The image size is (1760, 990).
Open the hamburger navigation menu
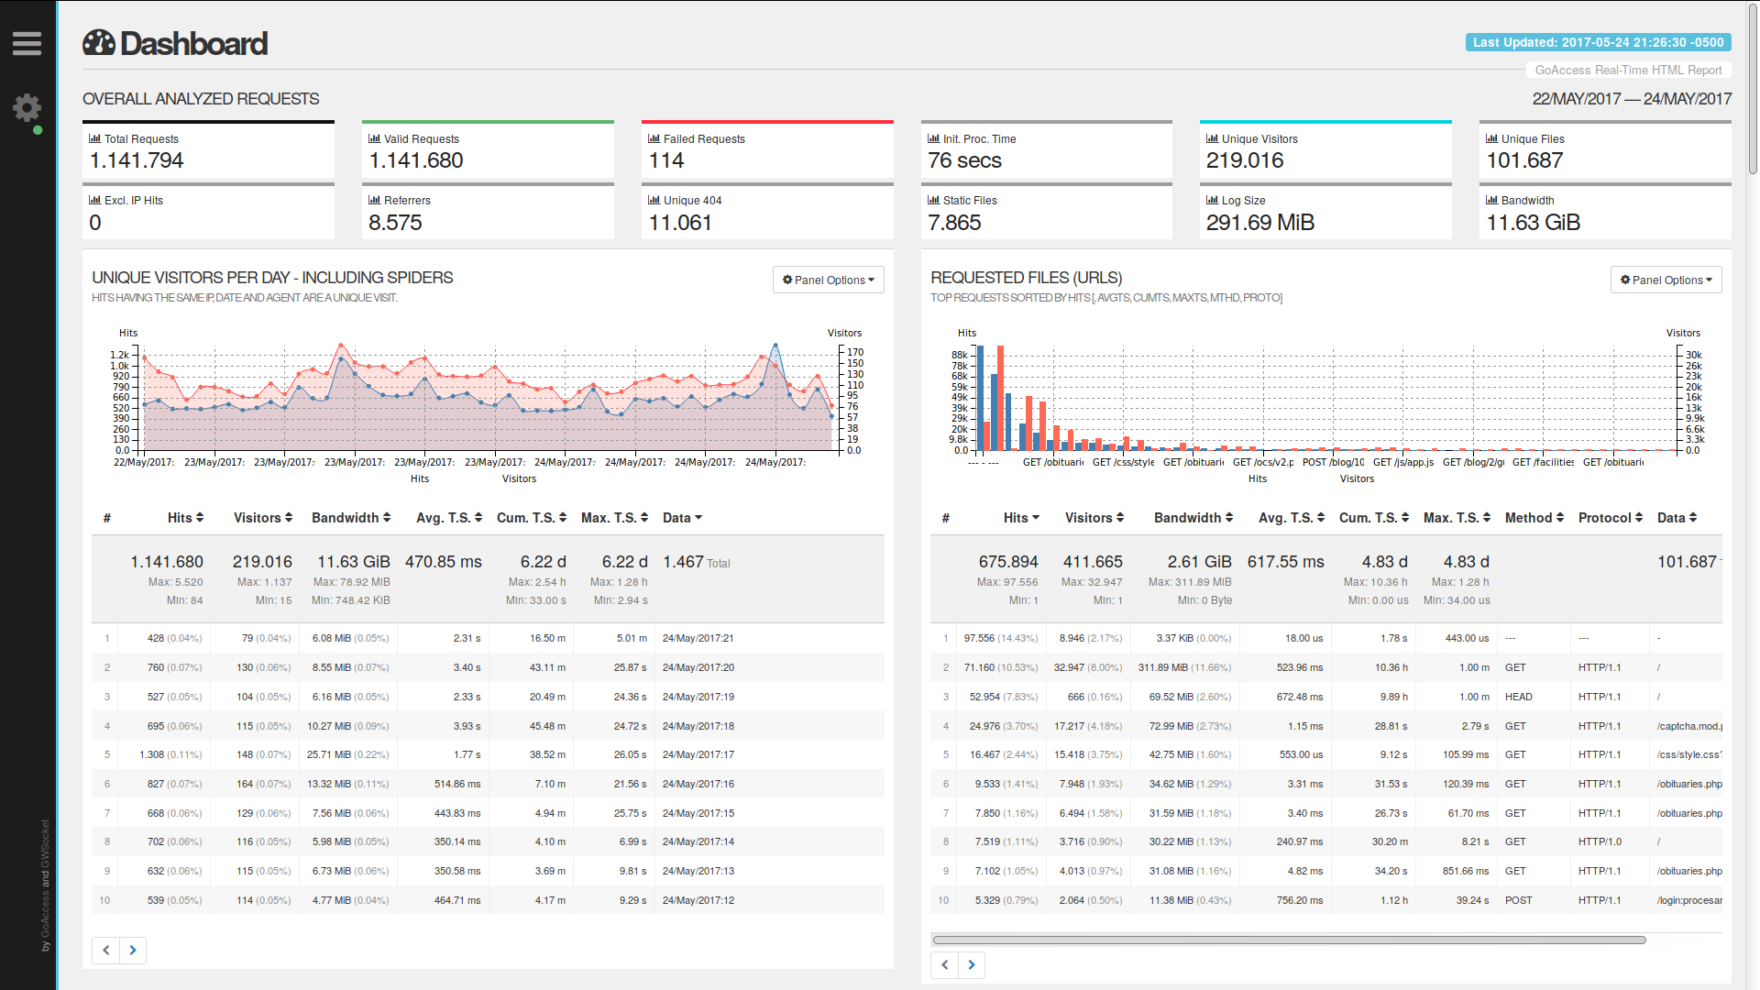[x=27, y=43]
